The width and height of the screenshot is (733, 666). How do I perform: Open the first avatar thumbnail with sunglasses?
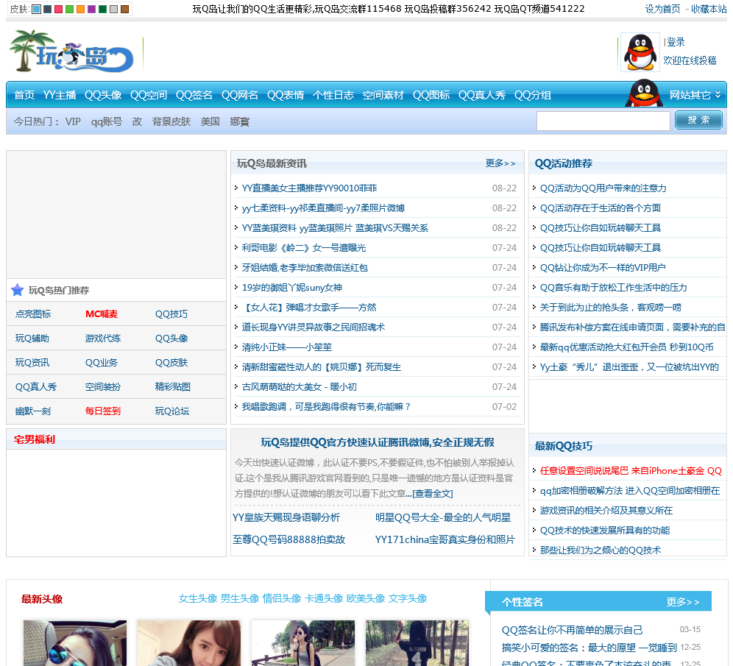[74, 642]
